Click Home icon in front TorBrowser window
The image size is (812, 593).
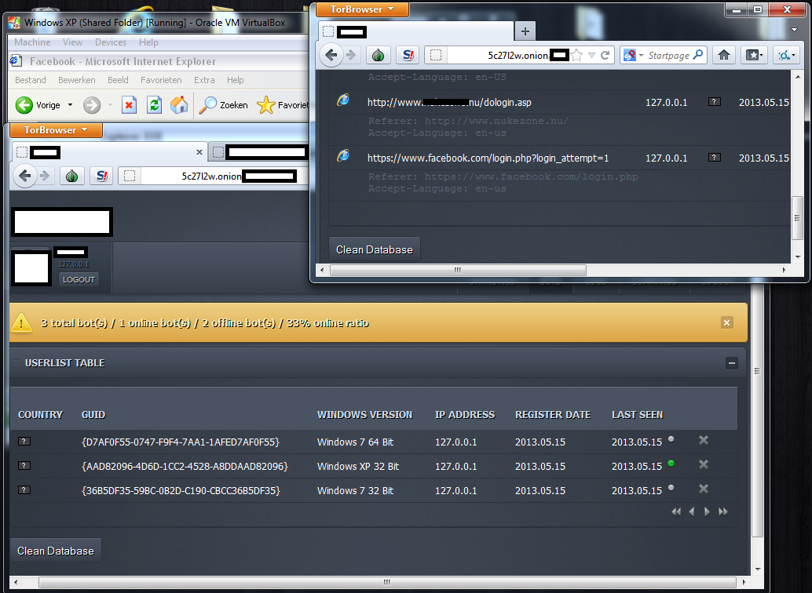pos(724,55)
